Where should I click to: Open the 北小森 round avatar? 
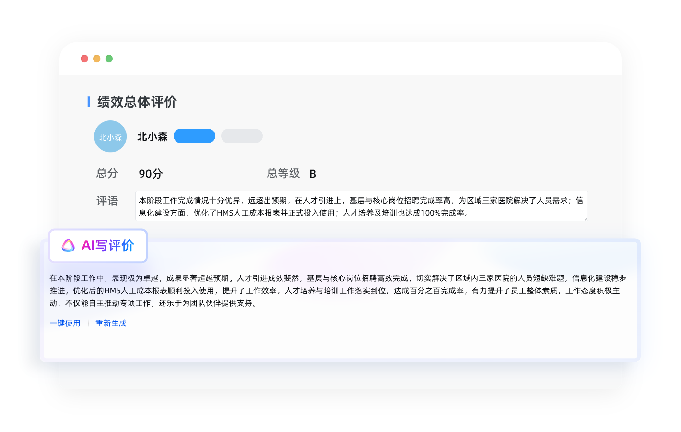[110, 137]
